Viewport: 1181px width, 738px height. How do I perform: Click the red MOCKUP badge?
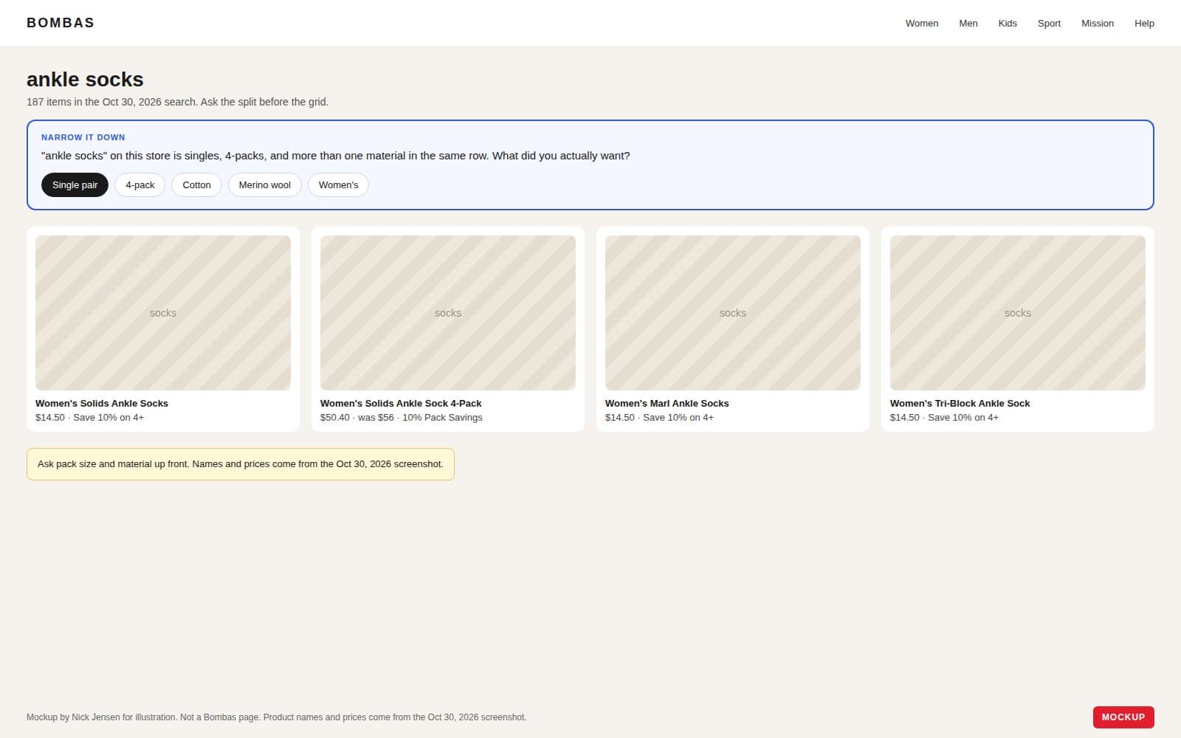(1123, 717)
